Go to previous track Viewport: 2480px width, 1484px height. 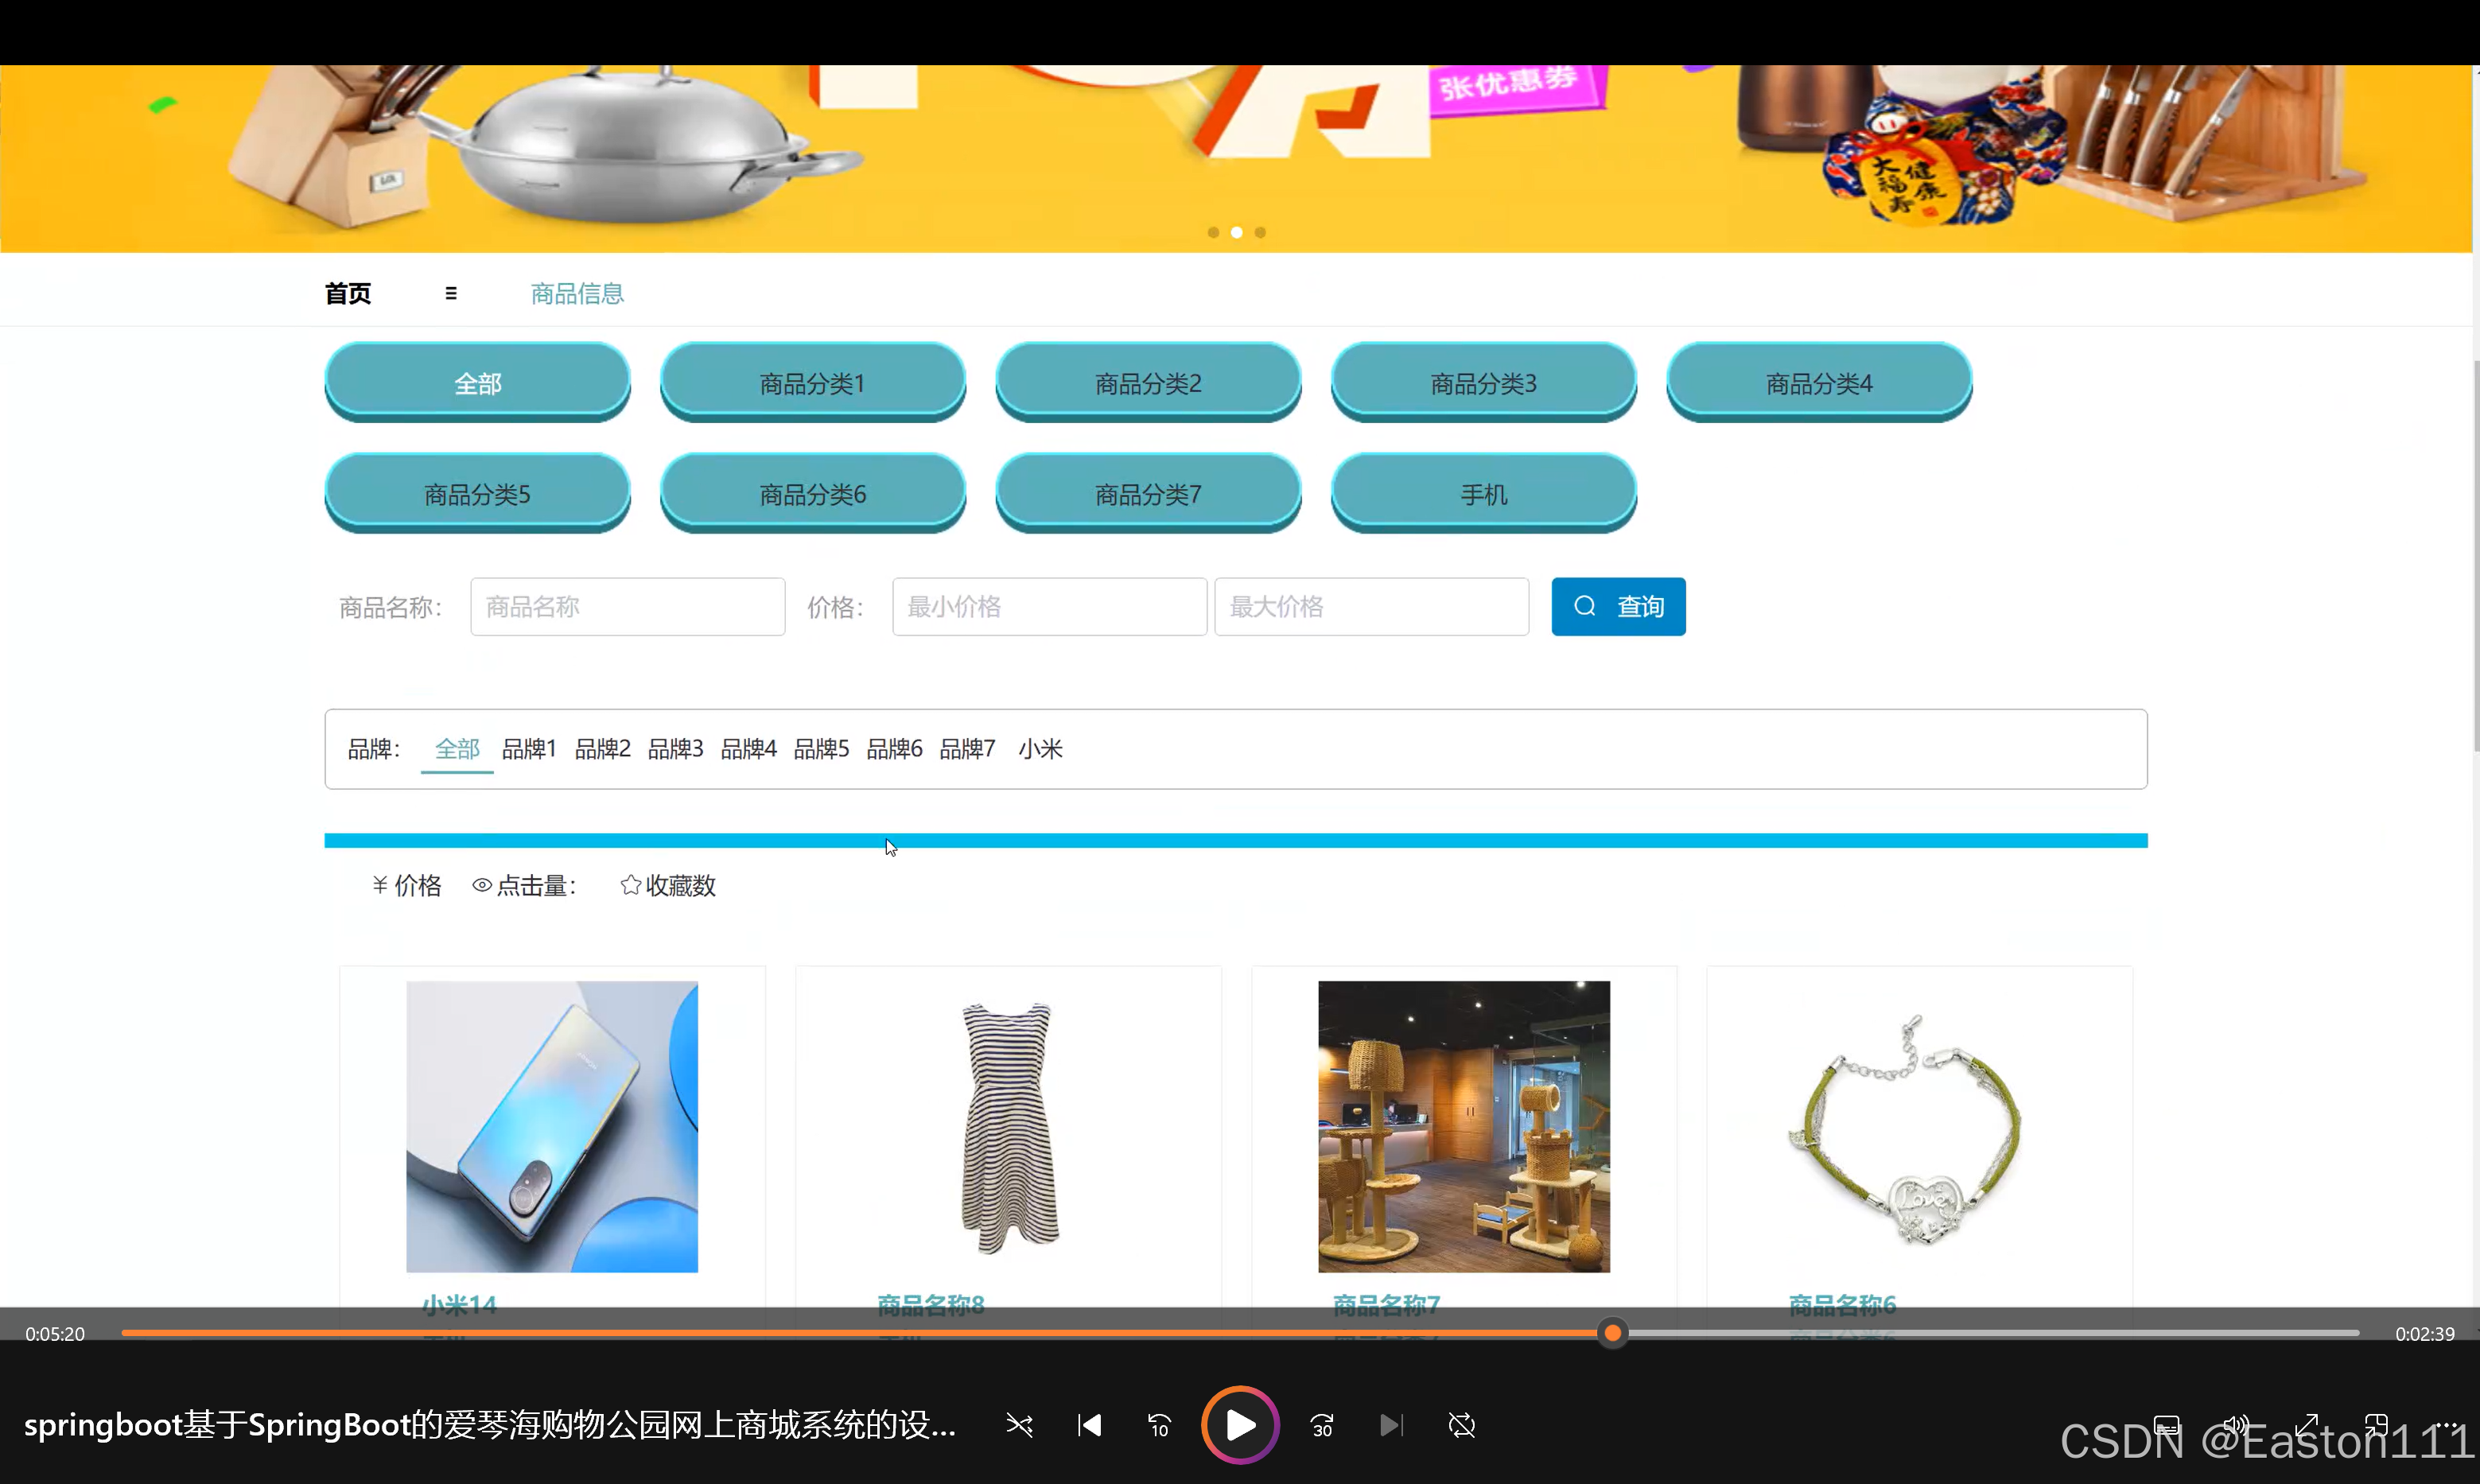1089,1425
